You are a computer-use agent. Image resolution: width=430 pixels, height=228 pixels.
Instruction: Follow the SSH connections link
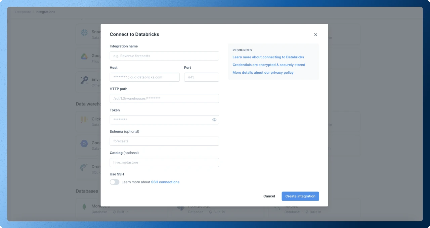[165, 182]
